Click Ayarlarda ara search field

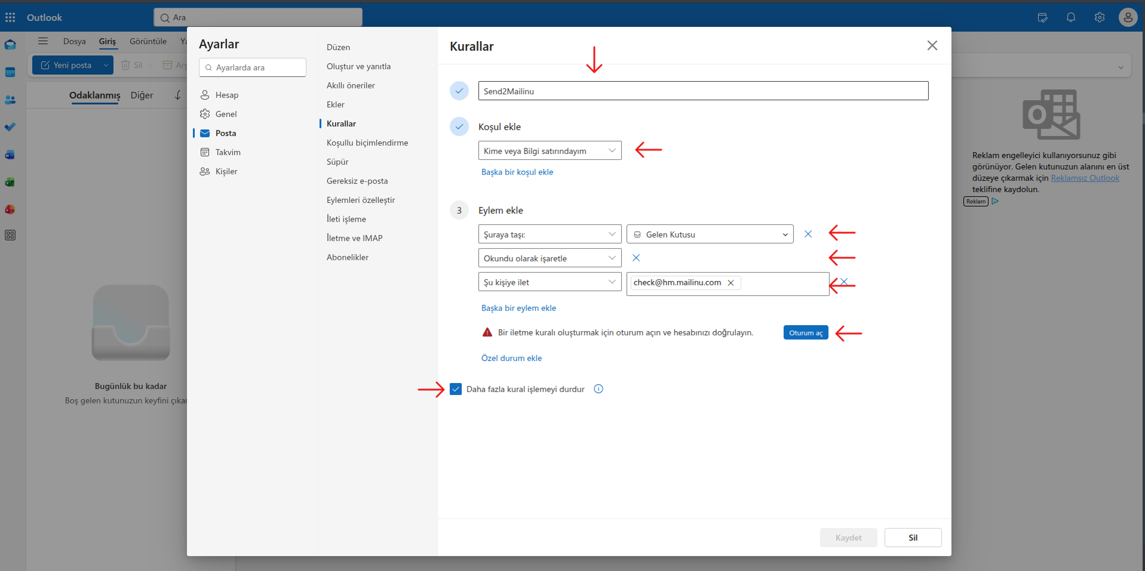coord(253,67)
